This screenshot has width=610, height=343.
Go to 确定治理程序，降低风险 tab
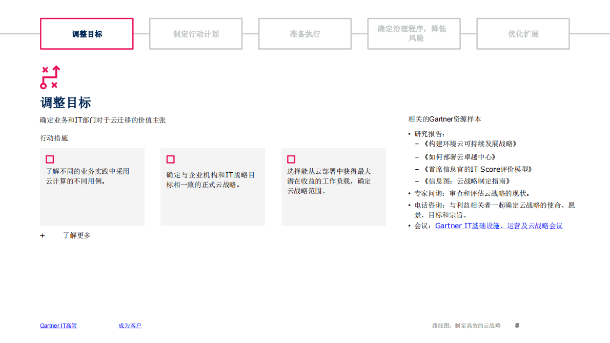(x=414, y=34)
